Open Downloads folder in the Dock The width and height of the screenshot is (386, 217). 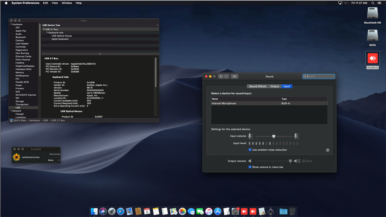(283, 211)
